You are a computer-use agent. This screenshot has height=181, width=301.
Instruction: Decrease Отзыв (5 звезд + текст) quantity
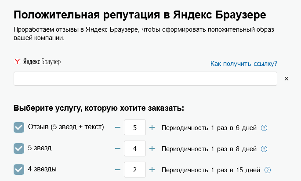[x=117, y=127]
